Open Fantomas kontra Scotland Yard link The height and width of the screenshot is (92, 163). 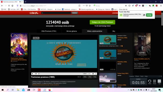tap(124, 51)
